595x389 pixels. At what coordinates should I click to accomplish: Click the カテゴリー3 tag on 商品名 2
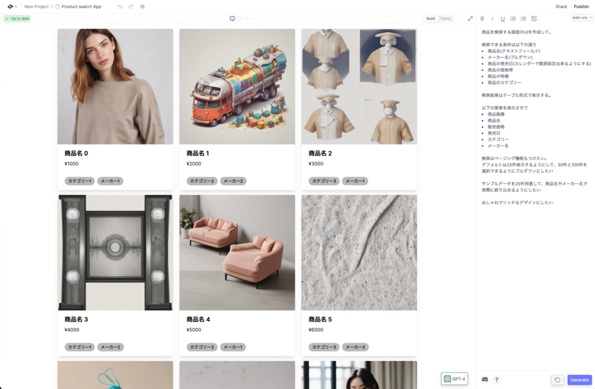(x=324, y=181)
